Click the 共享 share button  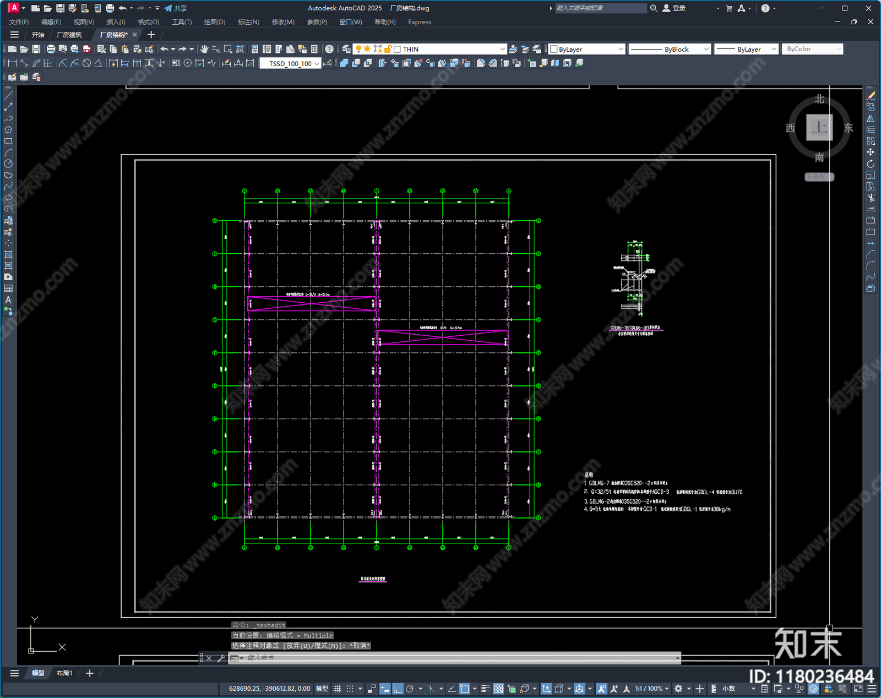point(176,8)
